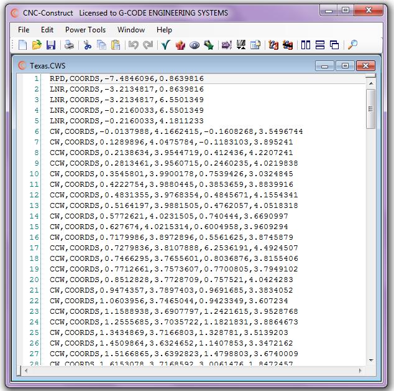Minimize the CNC-Construct main window
This screenshot has height=391, width=394.
329,11
